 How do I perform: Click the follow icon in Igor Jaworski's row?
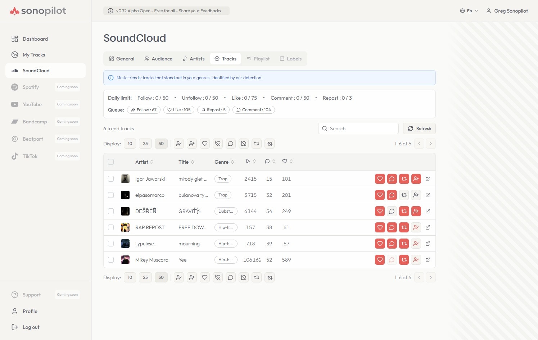point(416,179)
